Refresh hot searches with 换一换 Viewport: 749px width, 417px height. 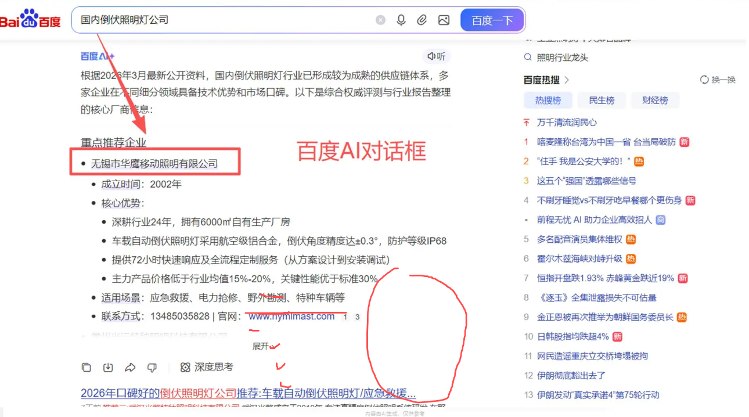718,80
